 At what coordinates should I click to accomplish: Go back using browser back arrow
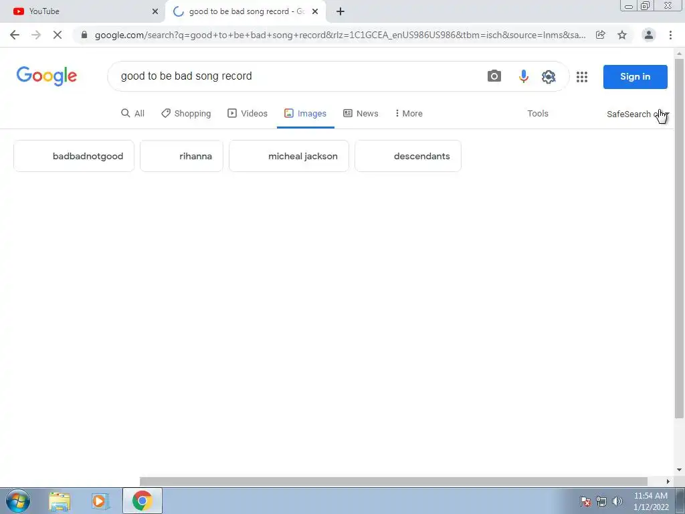[15, 35]
